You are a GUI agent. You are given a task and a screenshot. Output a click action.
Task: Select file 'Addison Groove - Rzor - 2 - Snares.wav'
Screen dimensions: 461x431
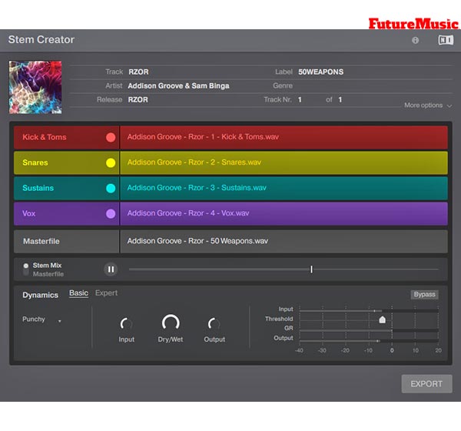284,162
